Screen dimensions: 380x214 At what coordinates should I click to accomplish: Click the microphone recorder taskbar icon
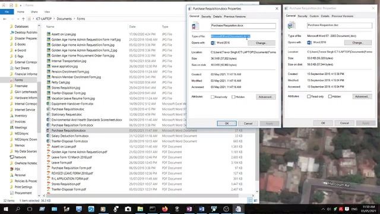116,209
